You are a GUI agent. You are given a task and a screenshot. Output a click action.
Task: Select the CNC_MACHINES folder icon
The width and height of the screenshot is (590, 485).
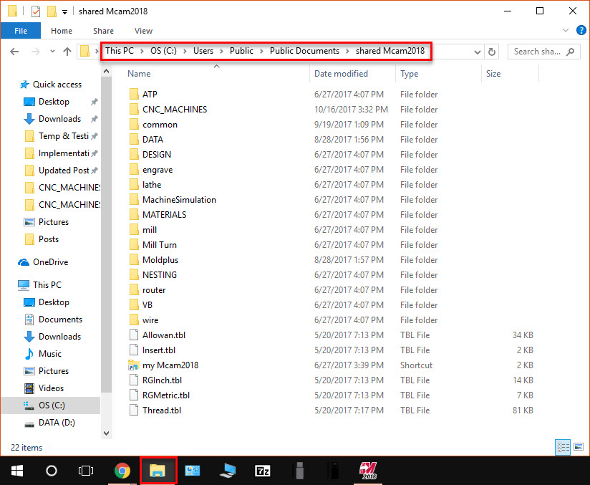pos(134,109)
